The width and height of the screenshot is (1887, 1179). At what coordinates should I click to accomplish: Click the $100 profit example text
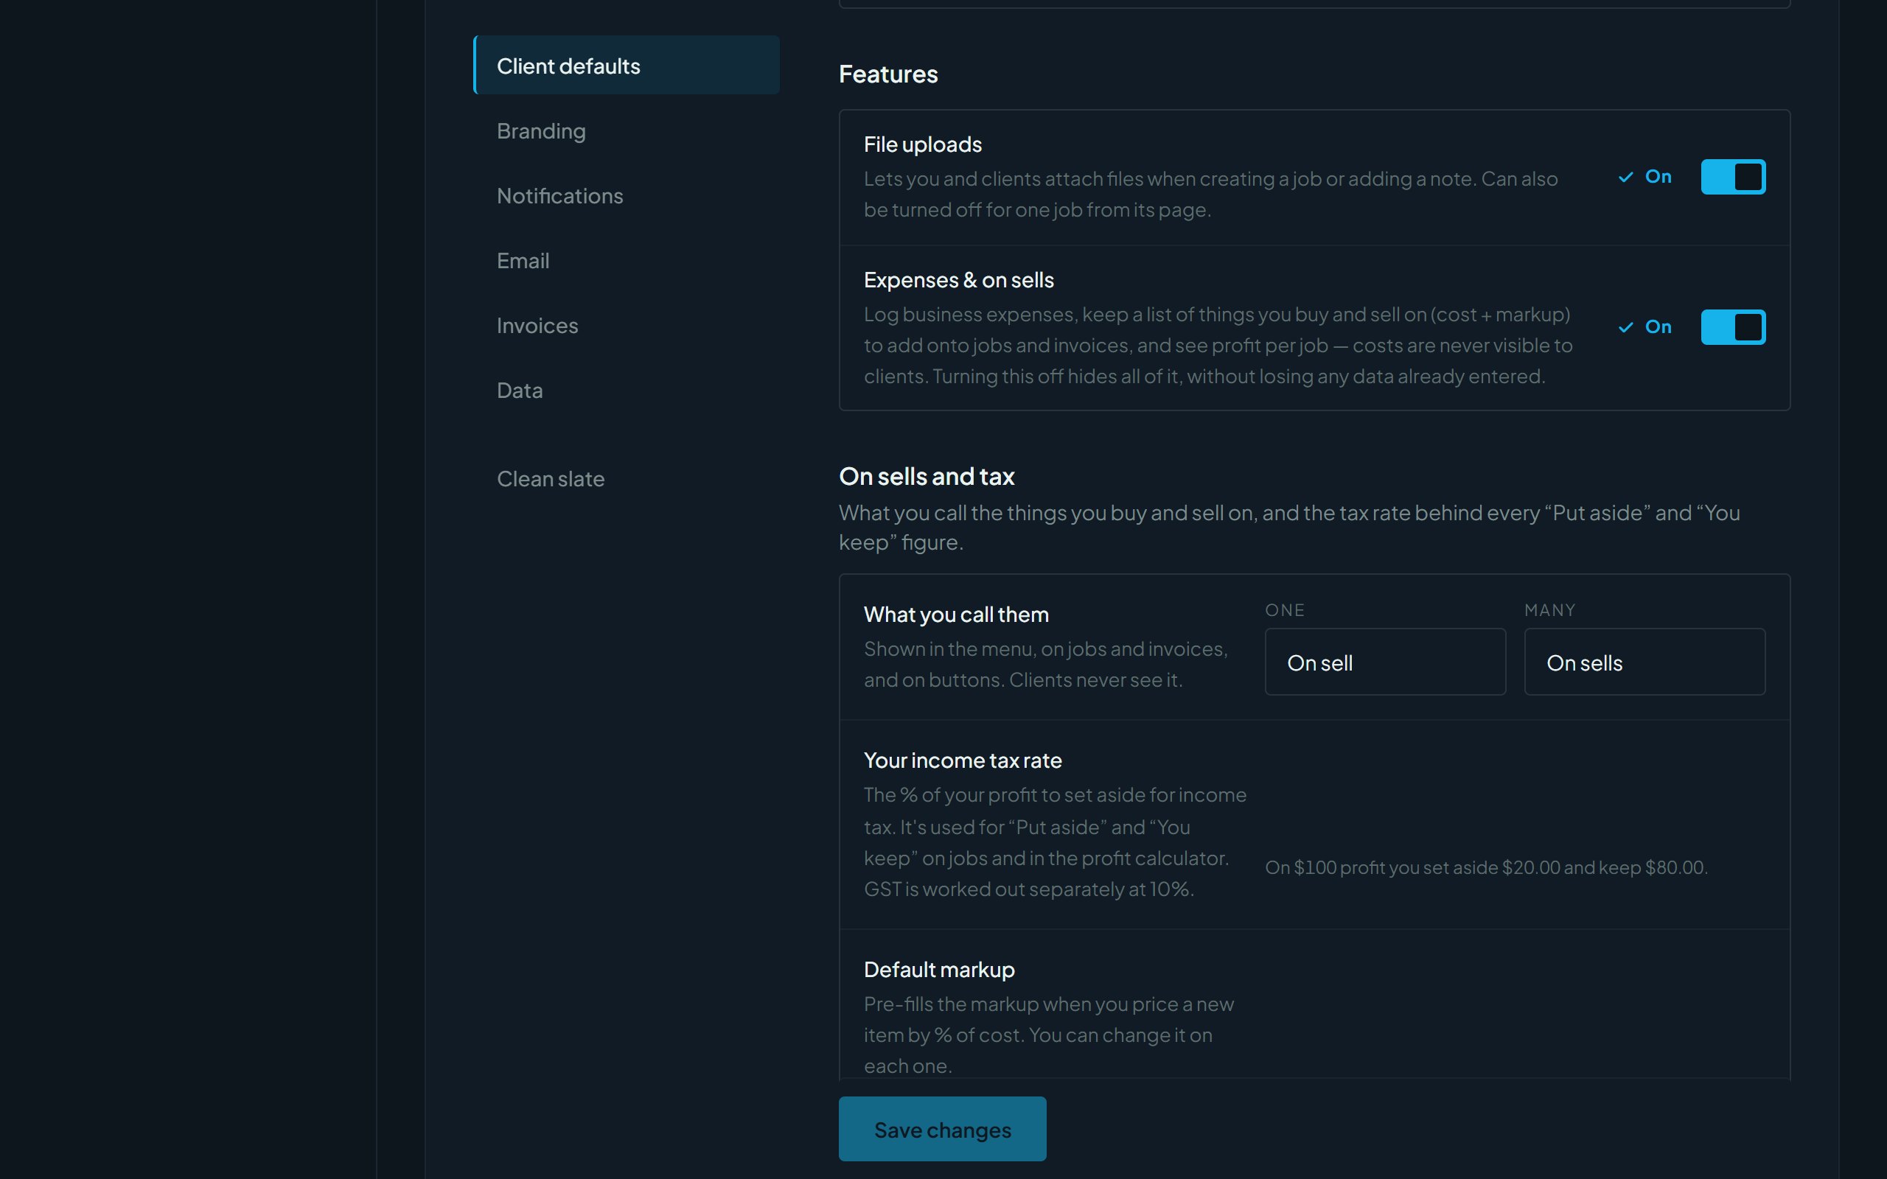coord(1486,867)
